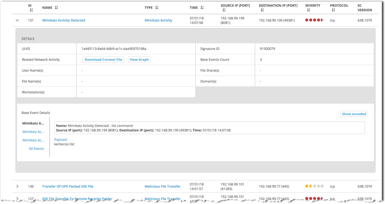Viewport: 385px width, 204px height.
Task: Click the SC VERSION column header
Action: click(365, 8)
